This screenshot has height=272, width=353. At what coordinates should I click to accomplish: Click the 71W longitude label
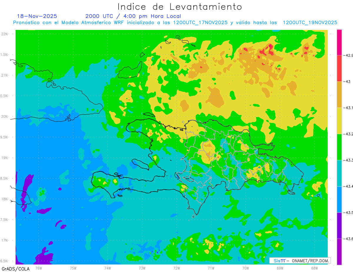click(211, 268)
